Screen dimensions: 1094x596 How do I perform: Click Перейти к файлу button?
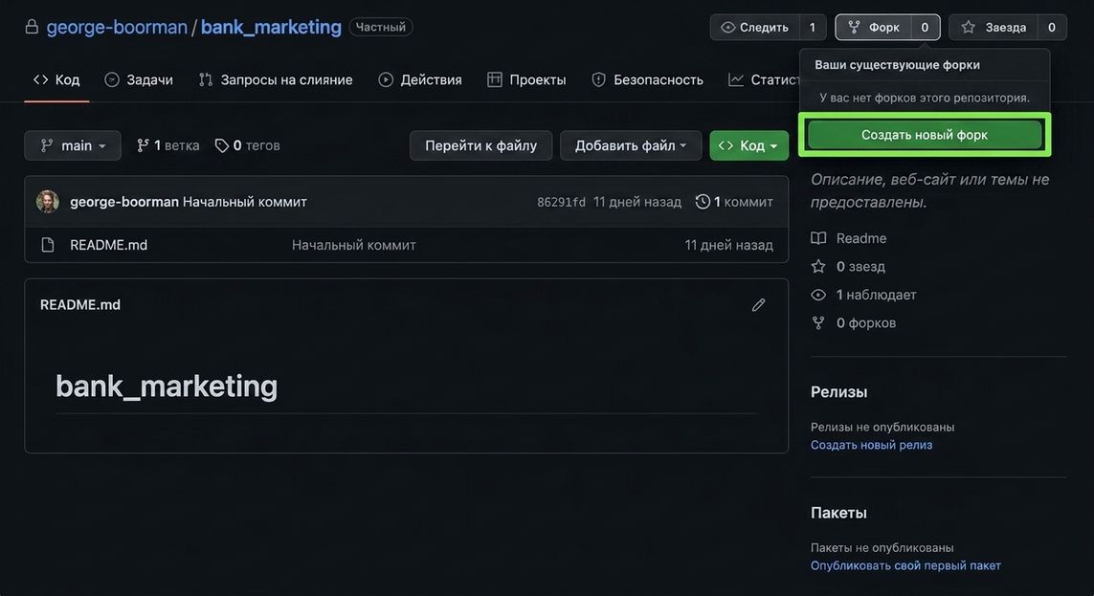coord(480,145)
